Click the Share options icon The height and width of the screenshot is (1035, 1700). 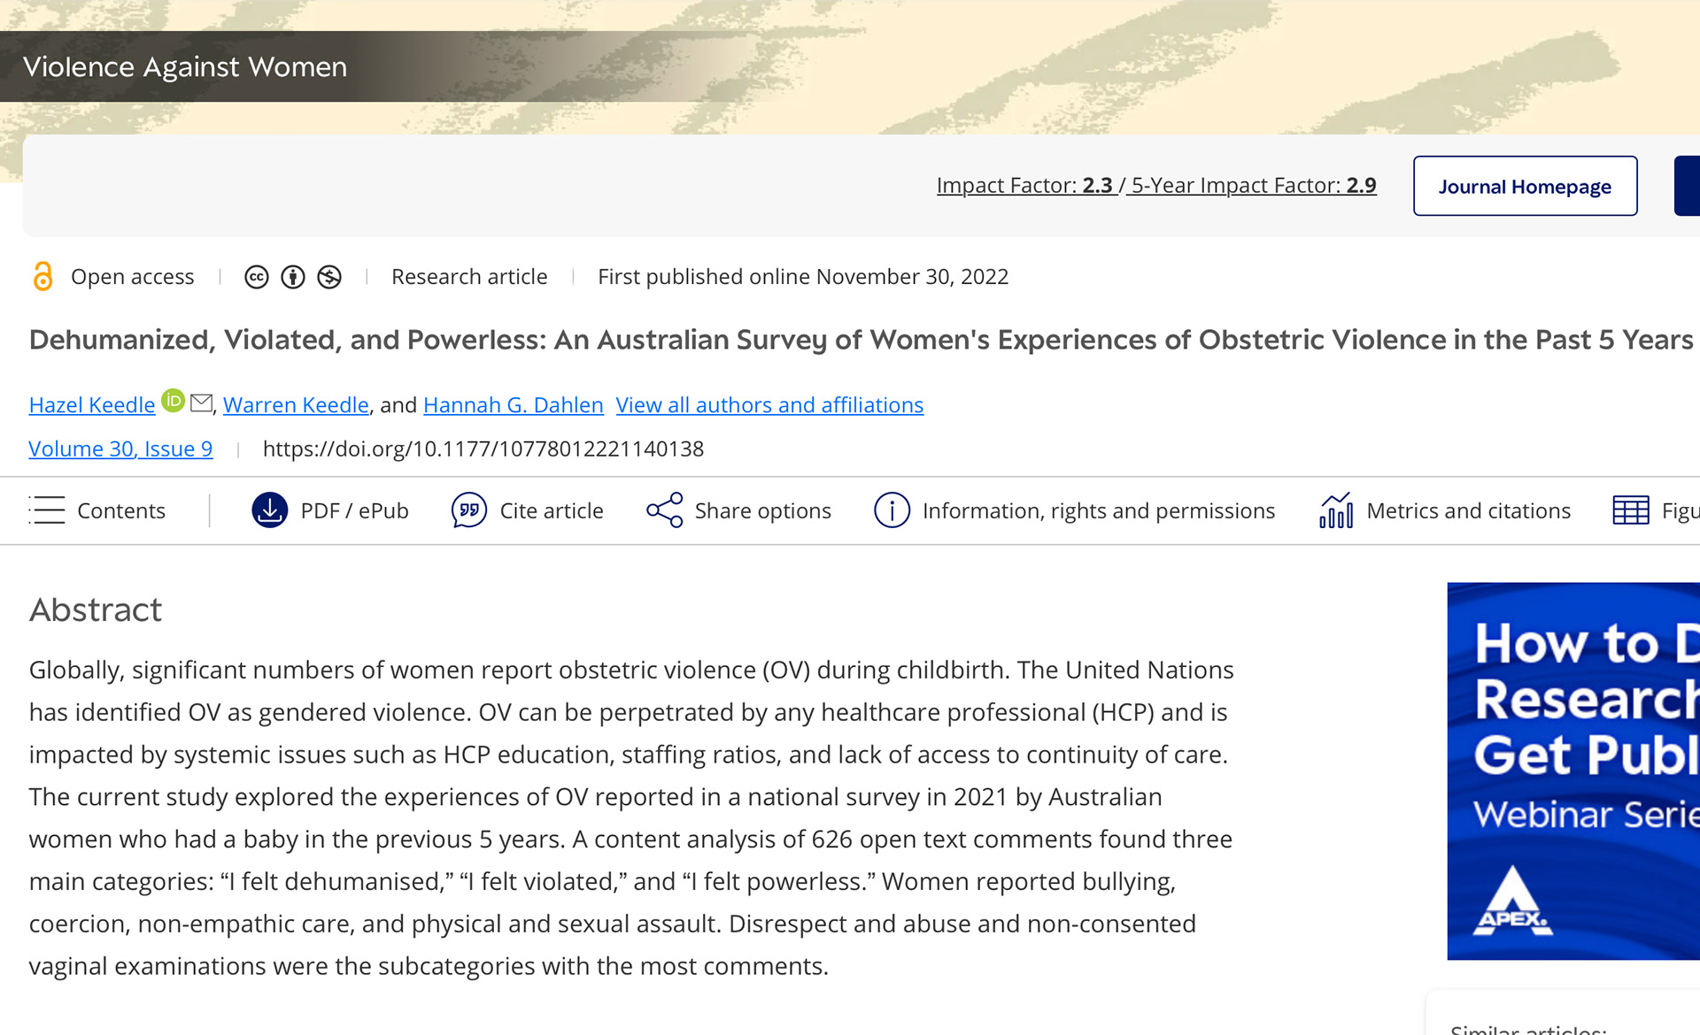pos(665,510)
